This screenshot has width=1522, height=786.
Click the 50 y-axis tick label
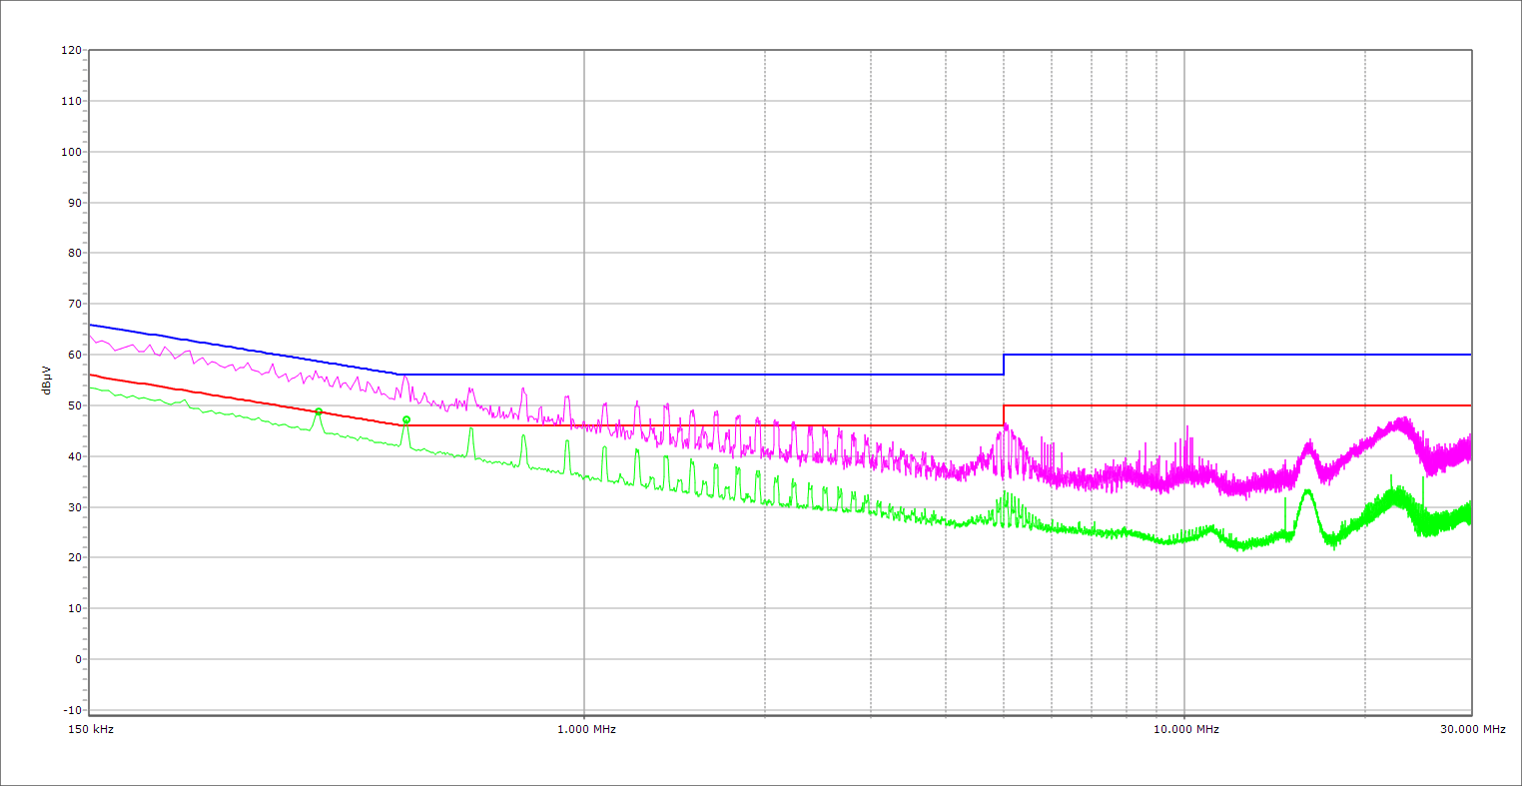pos(74,405)
